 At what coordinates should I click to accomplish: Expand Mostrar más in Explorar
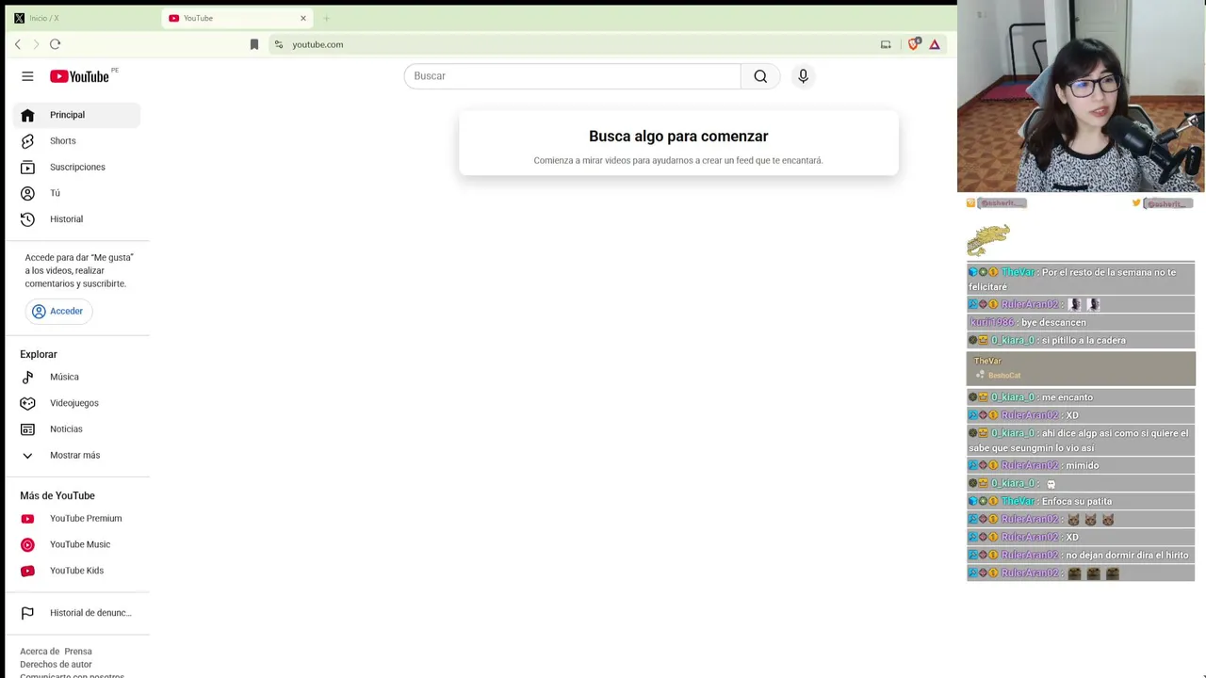point(76,456)
